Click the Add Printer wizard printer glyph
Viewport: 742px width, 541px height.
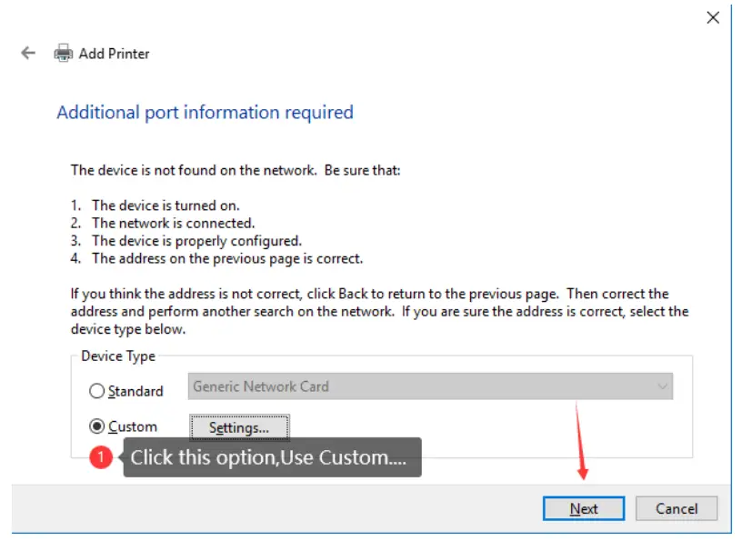click(x=62, y=54)
